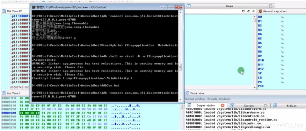Viewport: 306px width, 131px height.
Task: Click the JdbCon.bat command line in cmd
Action: tap(76, 86)
